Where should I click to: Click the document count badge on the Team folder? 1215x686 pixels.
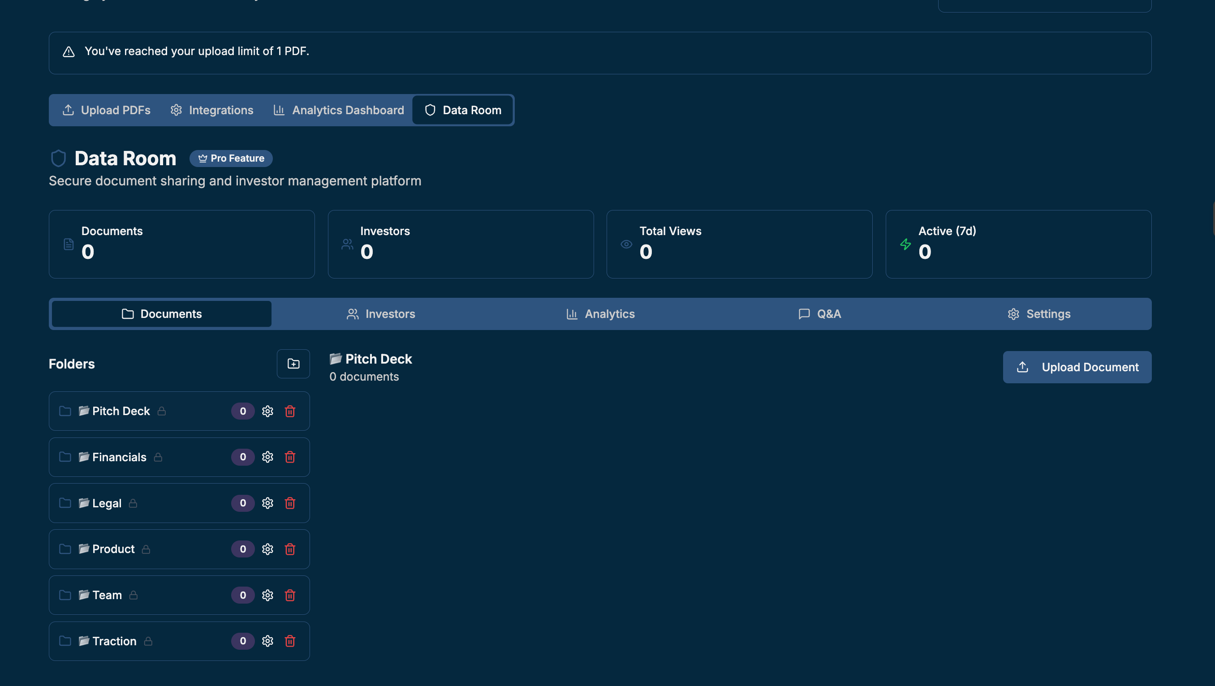pyautogui.click(x=242, y=595)
